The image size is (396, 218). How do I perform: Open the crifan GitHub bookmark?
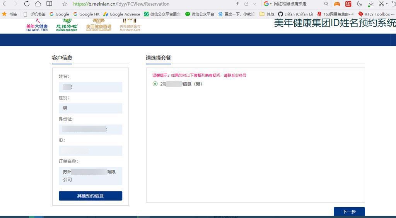295,14
